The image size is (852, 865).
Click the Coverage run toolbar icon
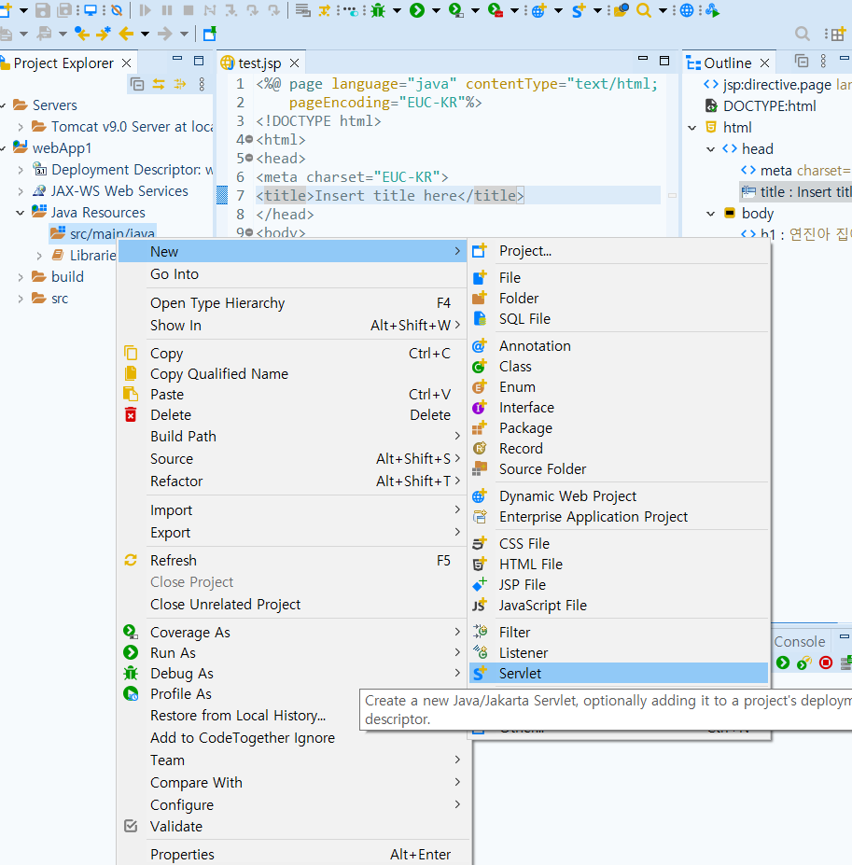coord(455,10)
